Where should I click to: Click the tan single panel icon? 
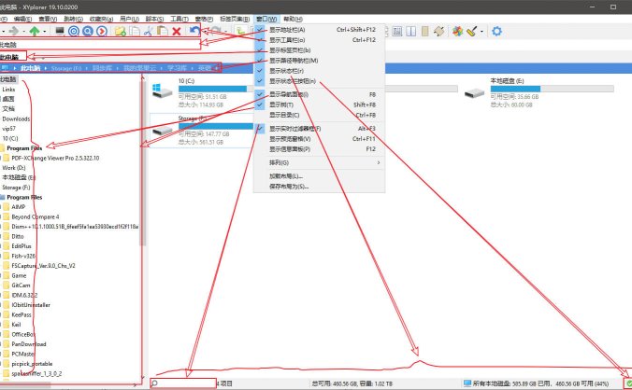(424, 31)
